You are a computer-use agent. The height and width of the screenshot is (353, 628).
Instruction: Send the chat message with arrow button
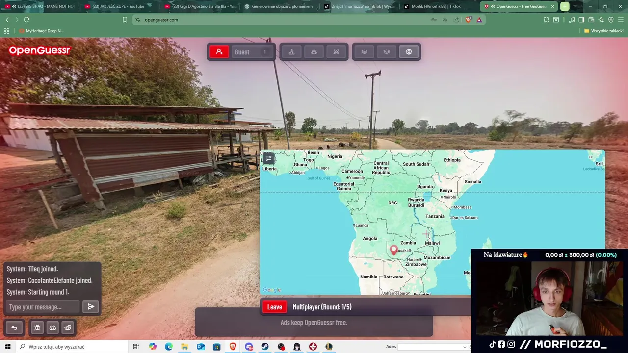91,307
